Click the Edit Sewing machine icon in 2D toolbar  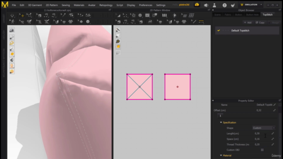point(119,22)
